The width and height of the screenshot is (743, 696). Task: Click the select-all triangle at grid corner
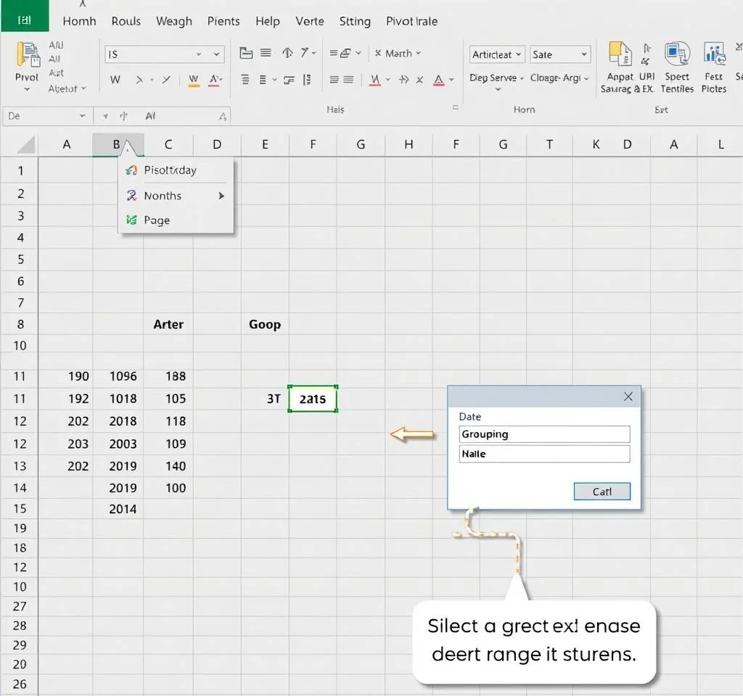coord(26,145)
